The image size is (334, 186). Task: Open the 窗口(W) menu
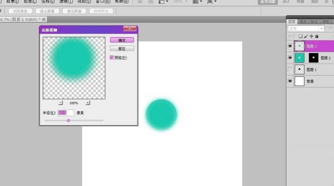tap(103, 2)
